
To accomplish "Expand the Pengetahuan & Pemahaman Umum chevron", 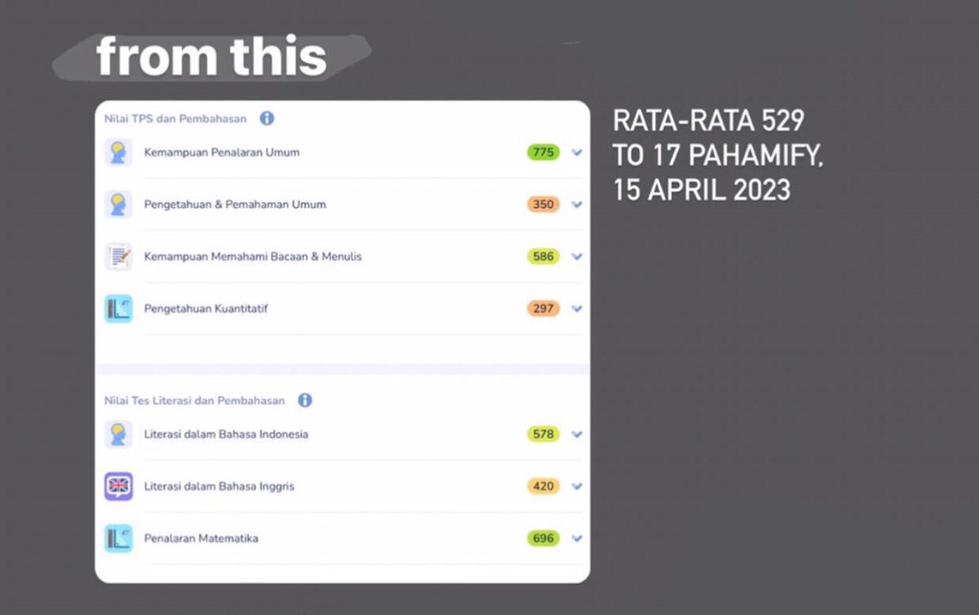I will pos(577,205).
